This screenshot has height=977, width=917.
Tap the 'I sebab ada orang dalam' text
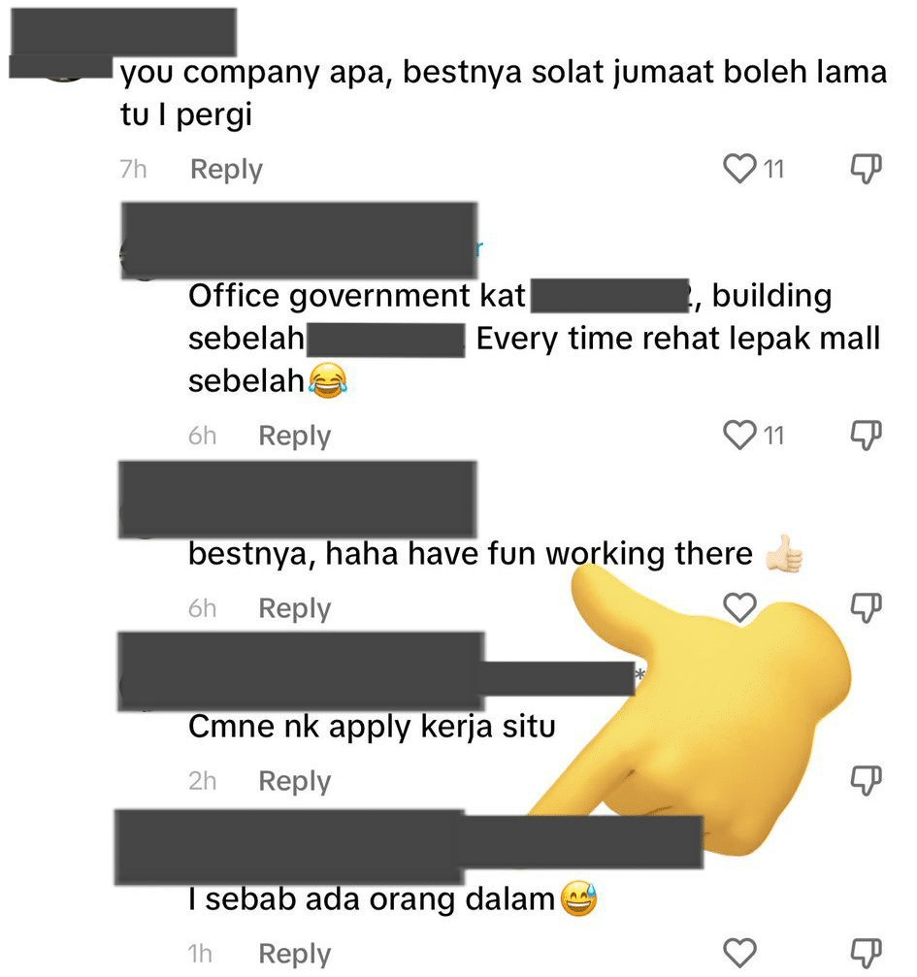[372, 899]
